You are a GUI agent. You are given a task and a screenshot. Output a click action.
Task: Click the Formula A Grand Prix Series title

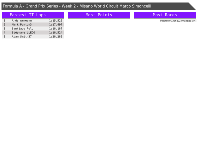pyautogui.click(x=77, y=6)
